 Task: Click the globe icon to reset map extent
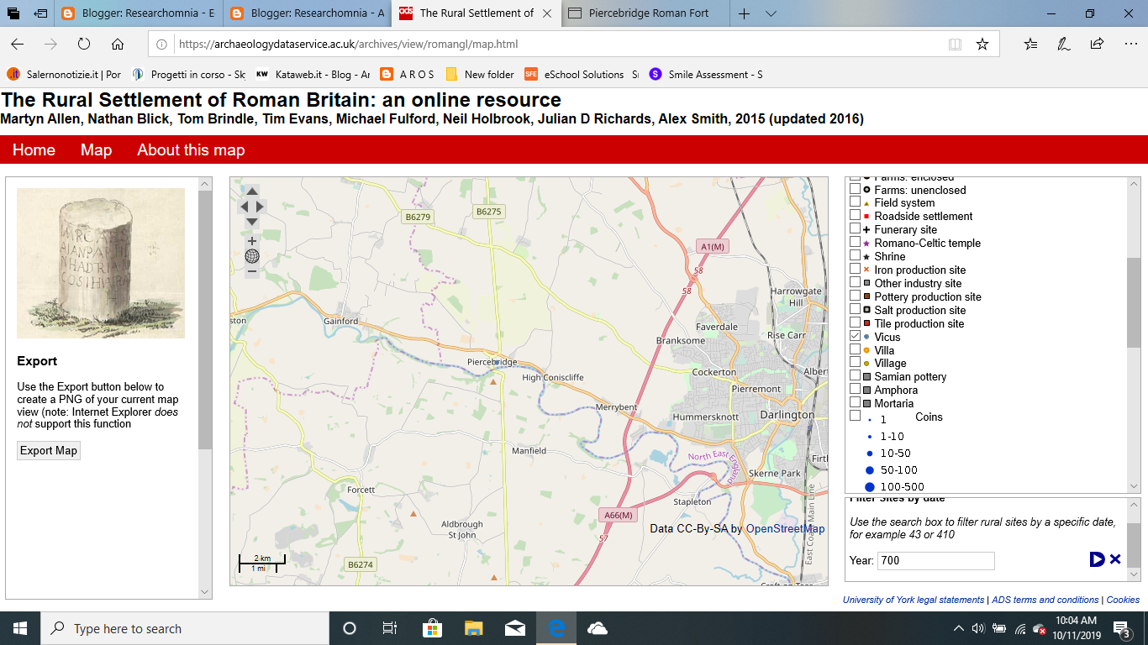251,256
